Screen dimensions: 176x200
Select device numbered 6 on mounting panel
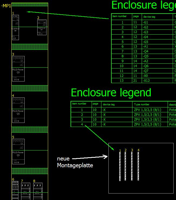(x=15, y=191)
